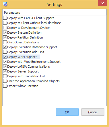The width and height of the screenshot is (109, 127).
Task: Uncheck Deploy LANSA Communications
Action: [x=5, y=66]
